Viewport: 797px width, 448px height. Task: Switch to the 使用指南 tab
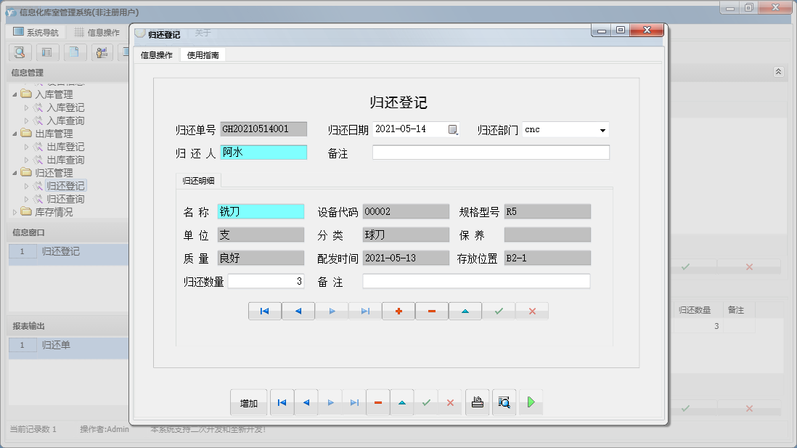[x=203, y=54]
